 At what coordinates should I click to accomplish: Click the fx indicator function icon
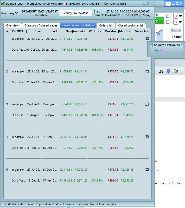161,71
